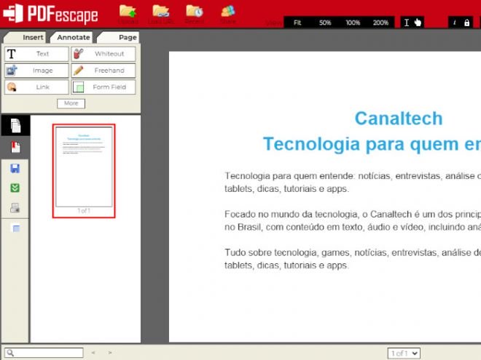Switch to the Annotate tab
Viewport: 481px width, 360px height.
click(72, 37)
